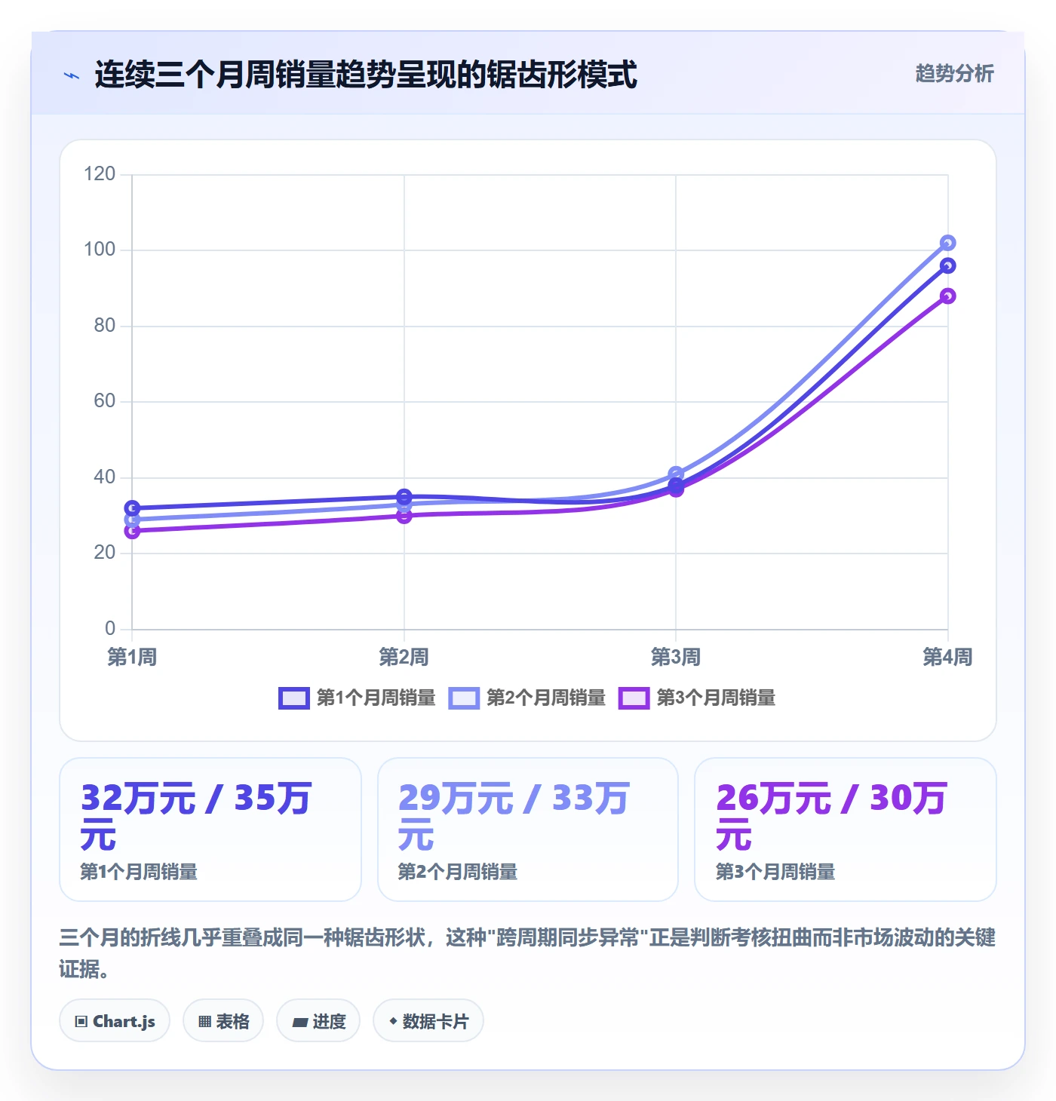Click the 第3个月周销量 legend label text
The height and width of the screenshot is (1101, 1056).
pos(716,698)
